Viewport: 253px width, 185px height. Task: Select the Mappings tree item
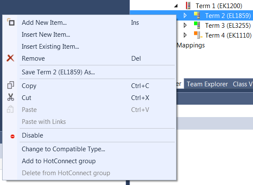tap(191, 45)
